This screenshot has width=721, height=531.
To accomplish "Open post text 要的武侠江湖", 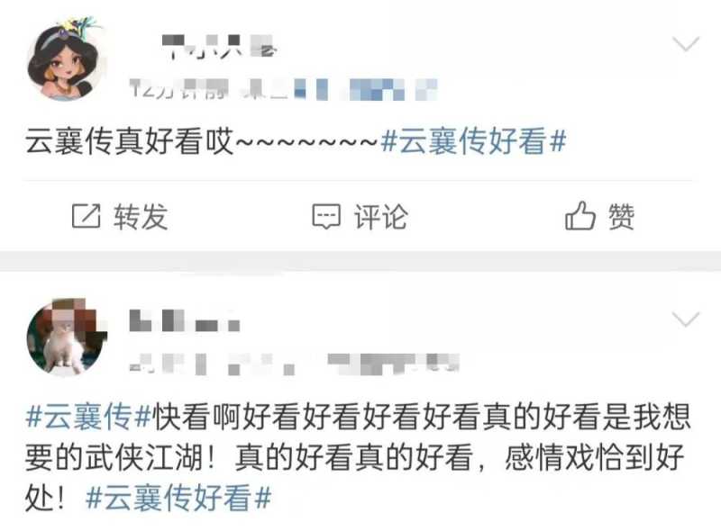I will (x=114, y=457).
